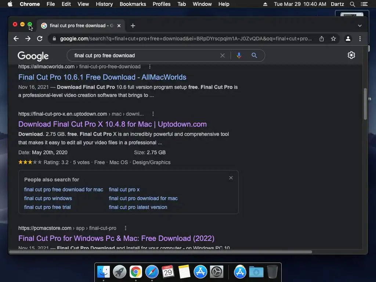
Task: Open the History menu
Action: pos(104,4)
